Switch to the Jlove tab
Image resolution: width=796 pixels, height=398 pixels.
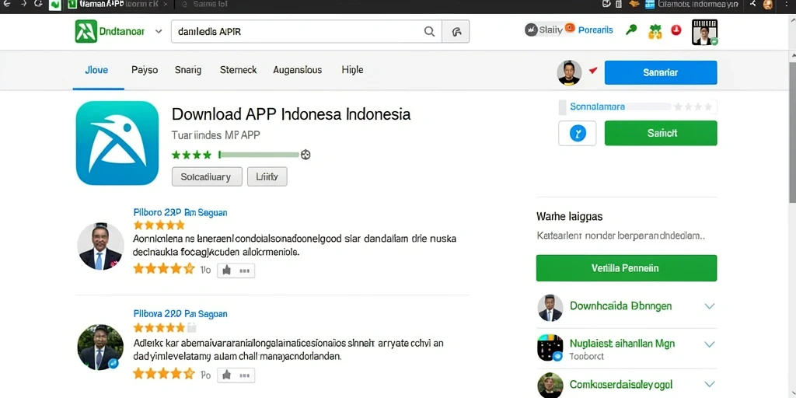point(96,70)
